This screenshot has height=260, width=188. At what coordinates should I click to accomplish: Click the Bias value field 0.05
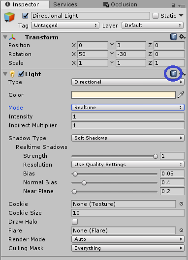coord(172,173)
